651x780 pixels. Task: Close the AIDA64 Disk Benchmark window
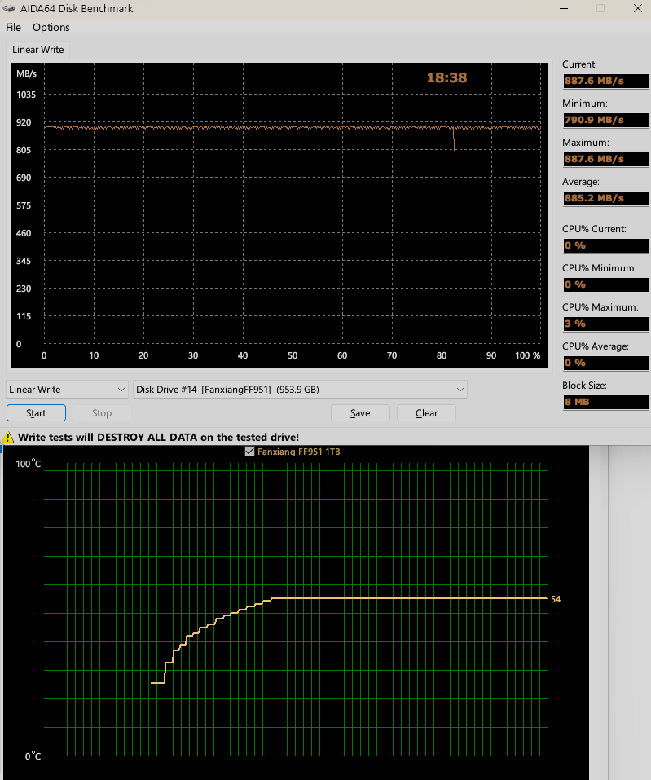(638, 8)
